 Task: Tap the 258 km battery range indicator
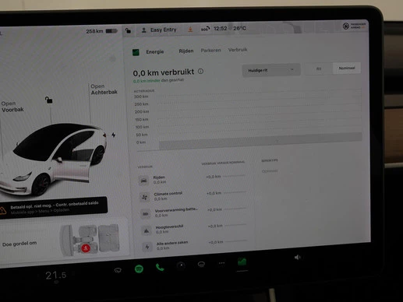tap(101, 31)
